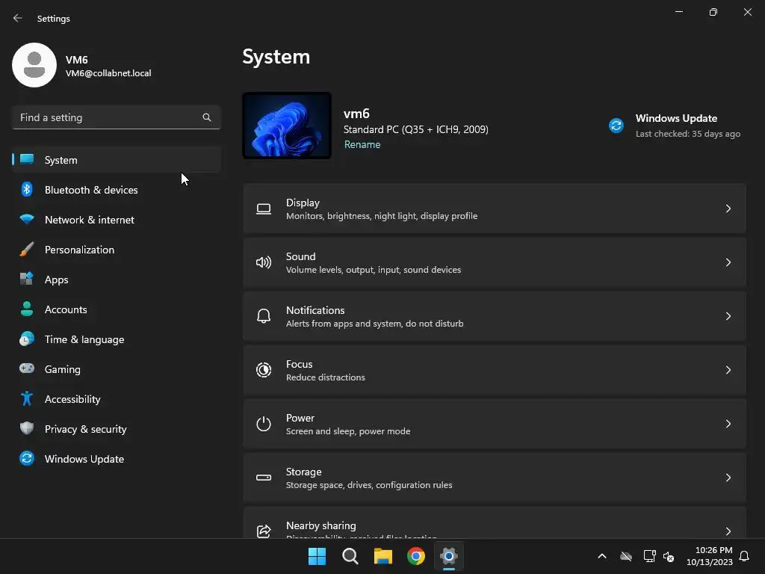This screenshot has width=765, height=574.
Task: Open Gaming settings
Action: coord(63,369)
